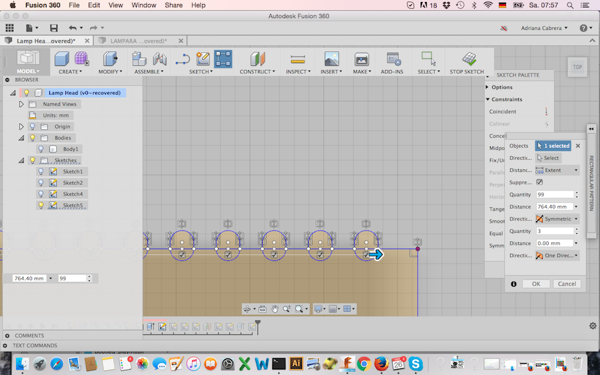This screenshot has width=600, height=375.
Task: Click the Stop Sketch icon
Action: tap(469, 59)
